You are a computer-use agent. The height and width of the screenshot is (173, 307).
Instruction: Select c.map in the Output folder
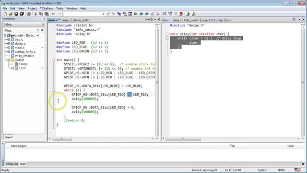[x=23, y=64]
